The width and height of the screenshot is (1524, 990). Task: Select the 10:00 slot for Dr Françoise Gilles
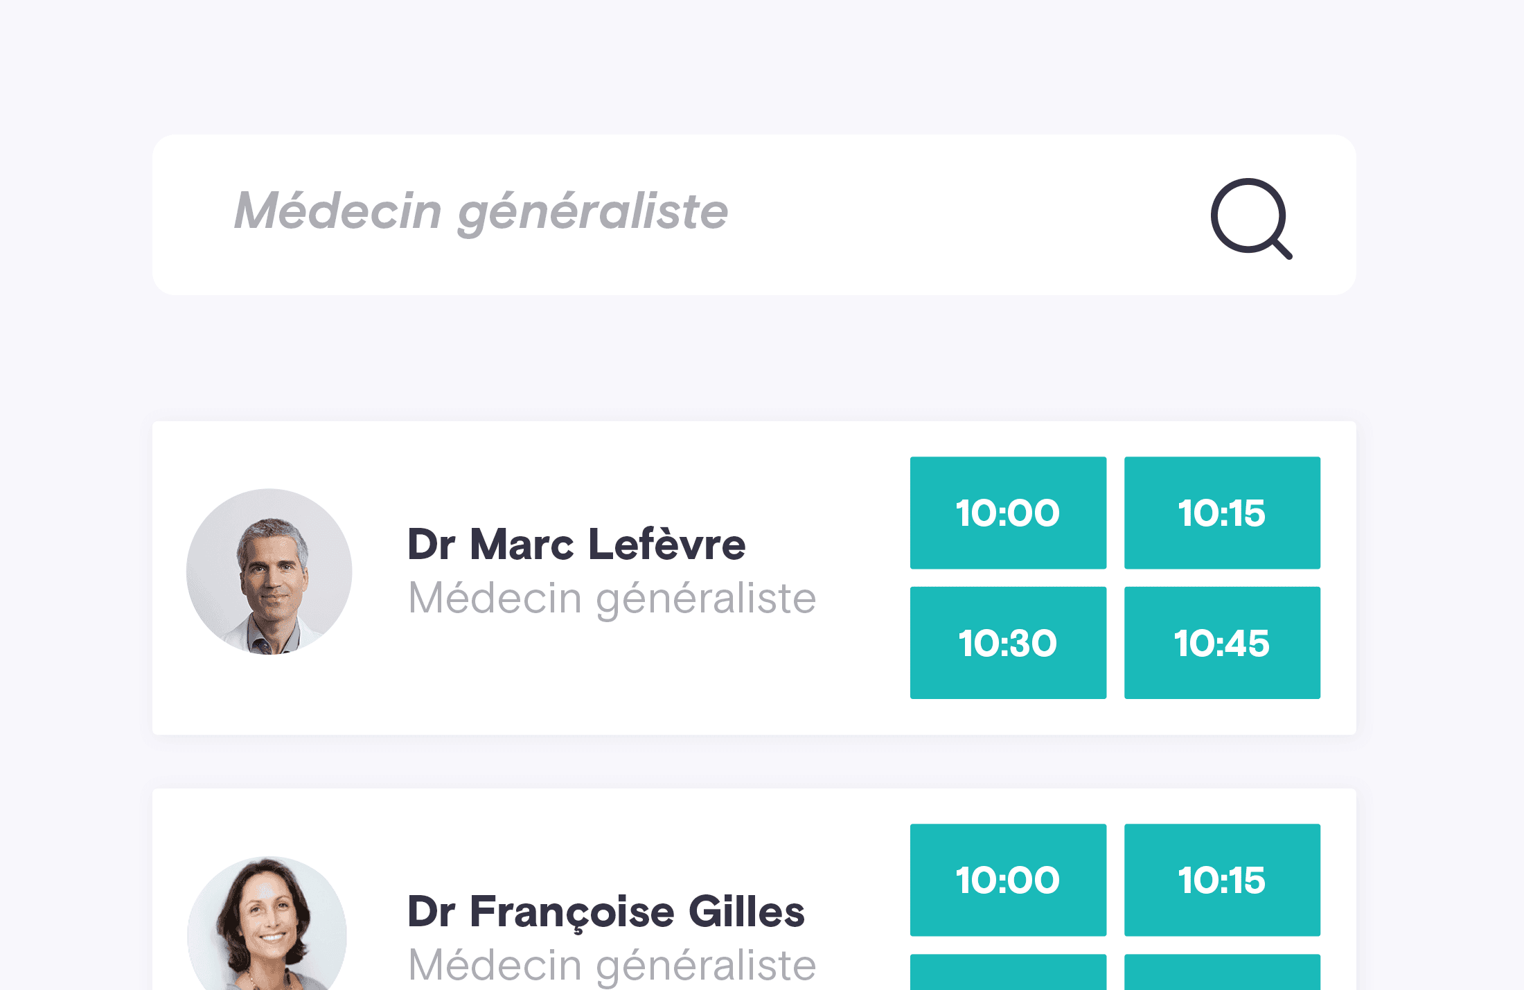click(1007, 878)
